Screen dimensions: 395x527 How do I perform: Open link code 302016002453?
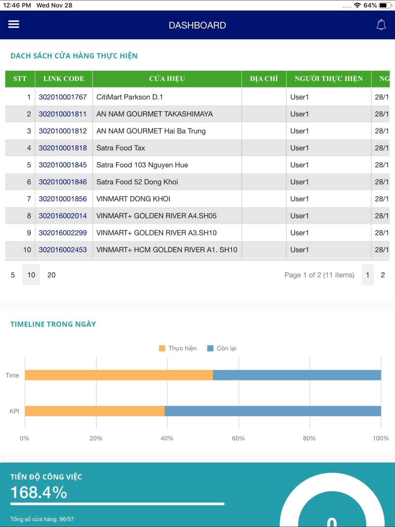click(63, 250)
